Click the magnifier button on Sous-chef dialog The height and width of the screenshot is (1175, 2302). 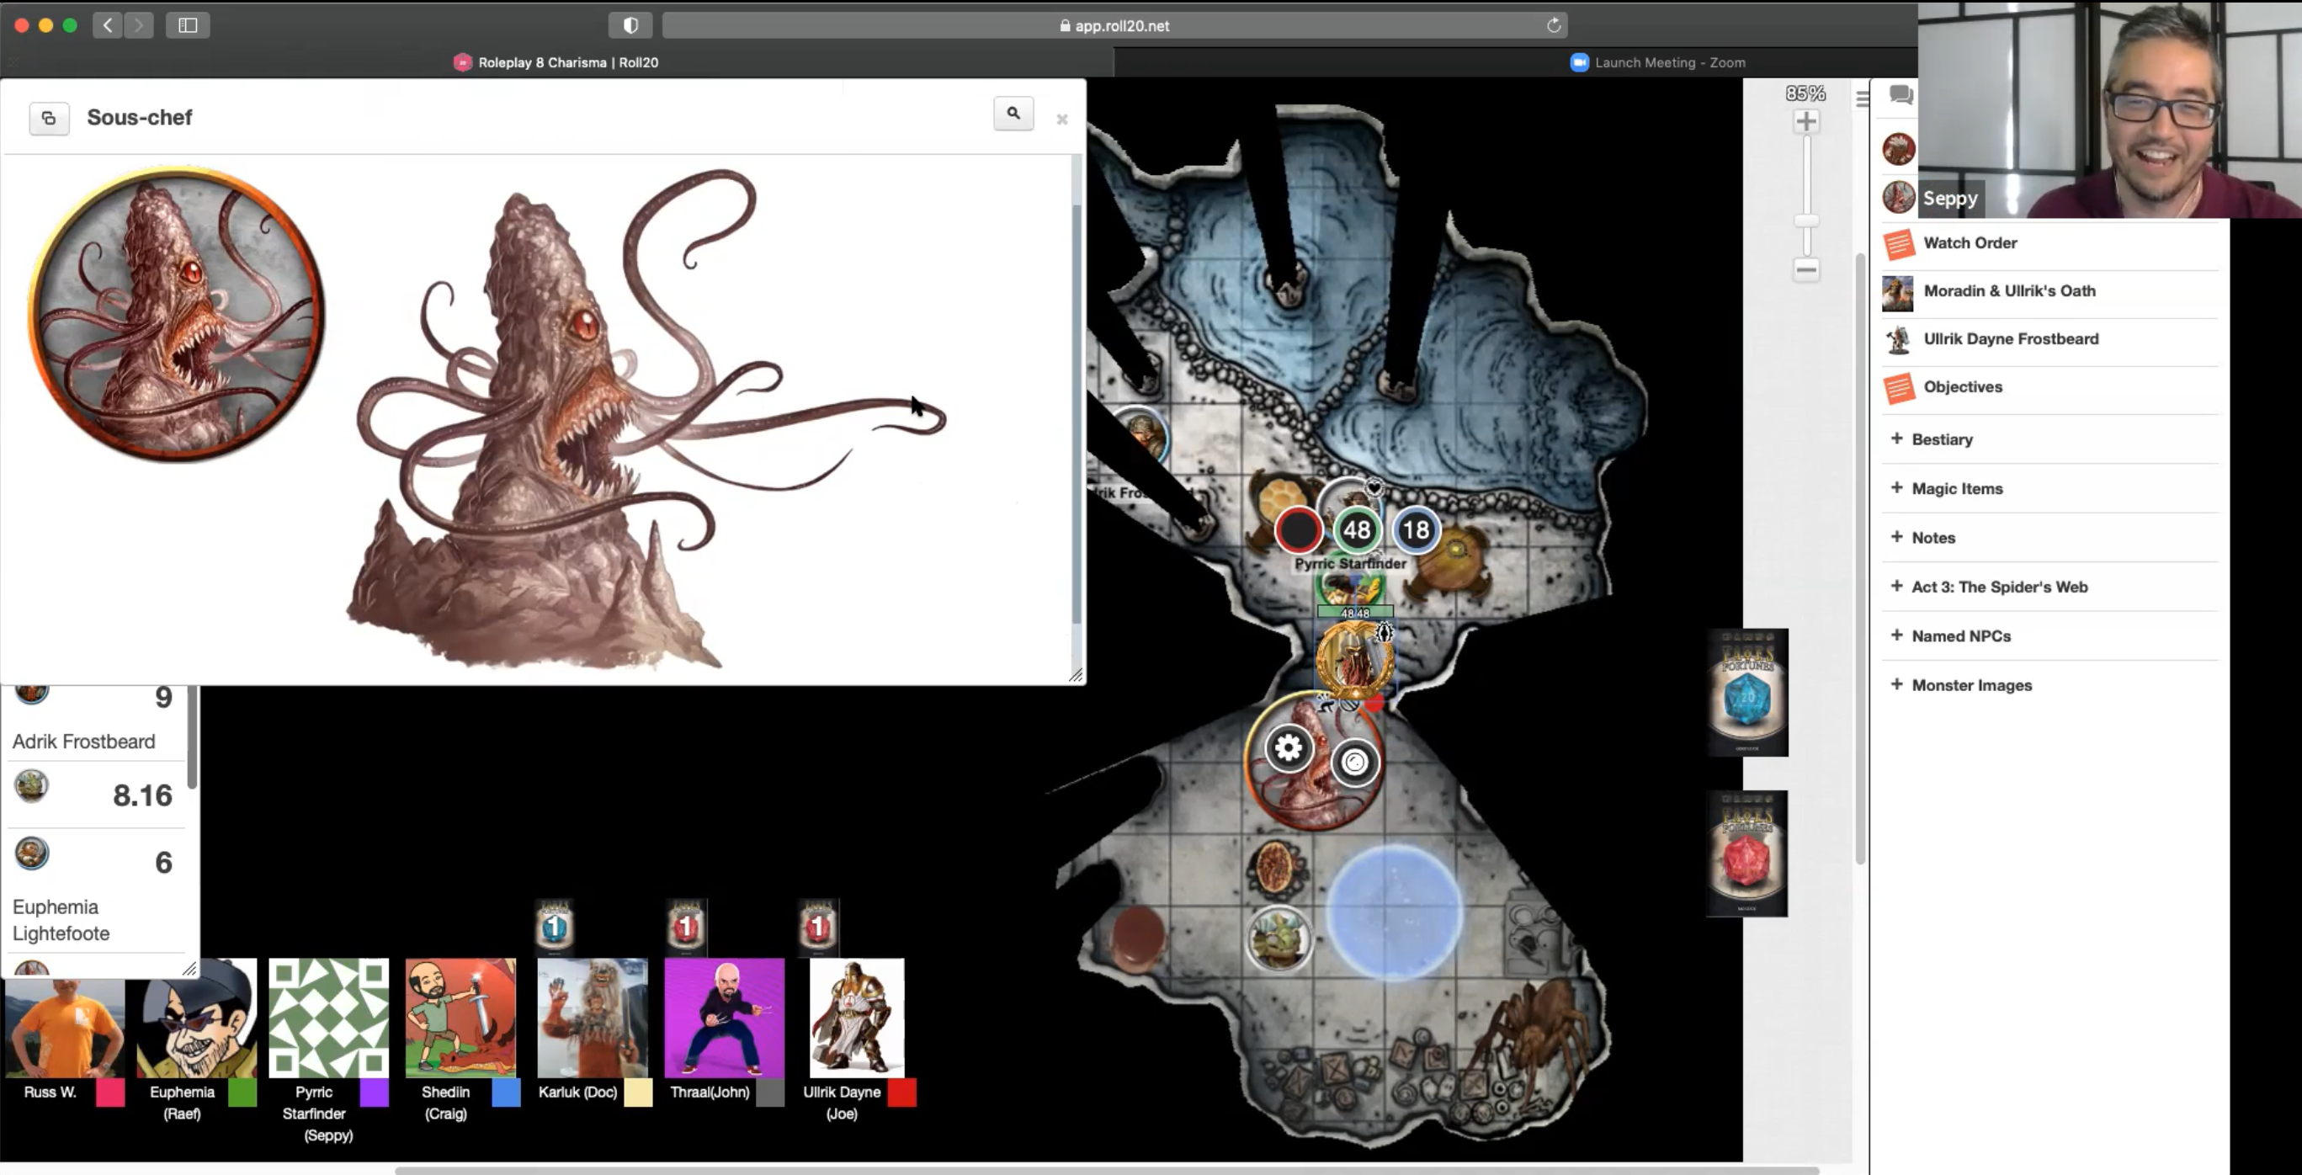1013,114
